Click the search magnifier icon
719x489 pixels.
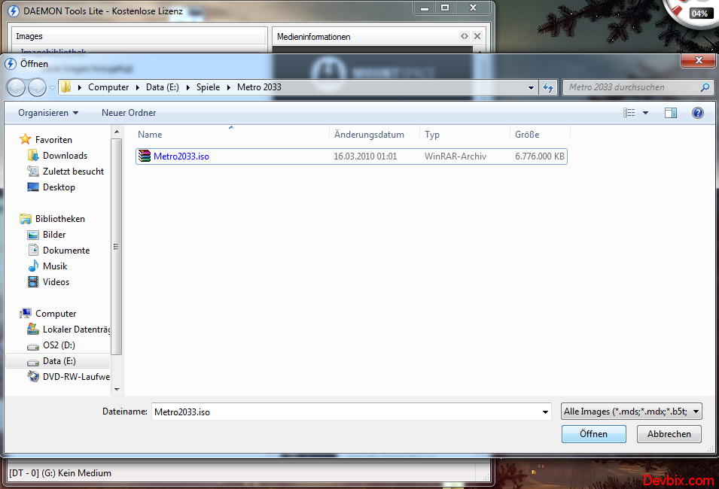(x=705, y=87)
